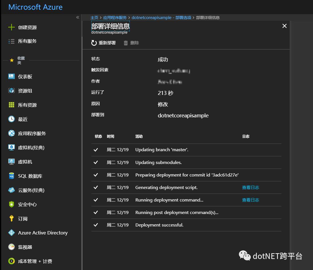Click 'Deployment successful.' activity text
The width and height of the screenshot is (313, 270).
(159, 225)
